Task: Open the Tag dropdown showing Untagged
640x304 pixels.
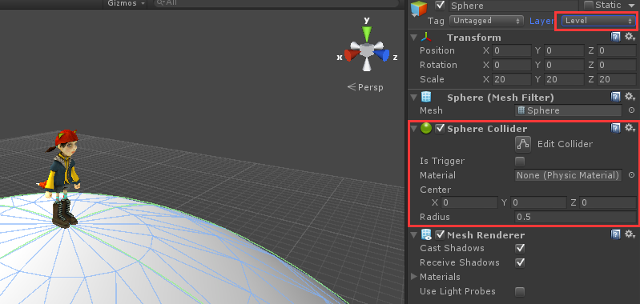Action: pyautogui.click(x=486, y=20)
